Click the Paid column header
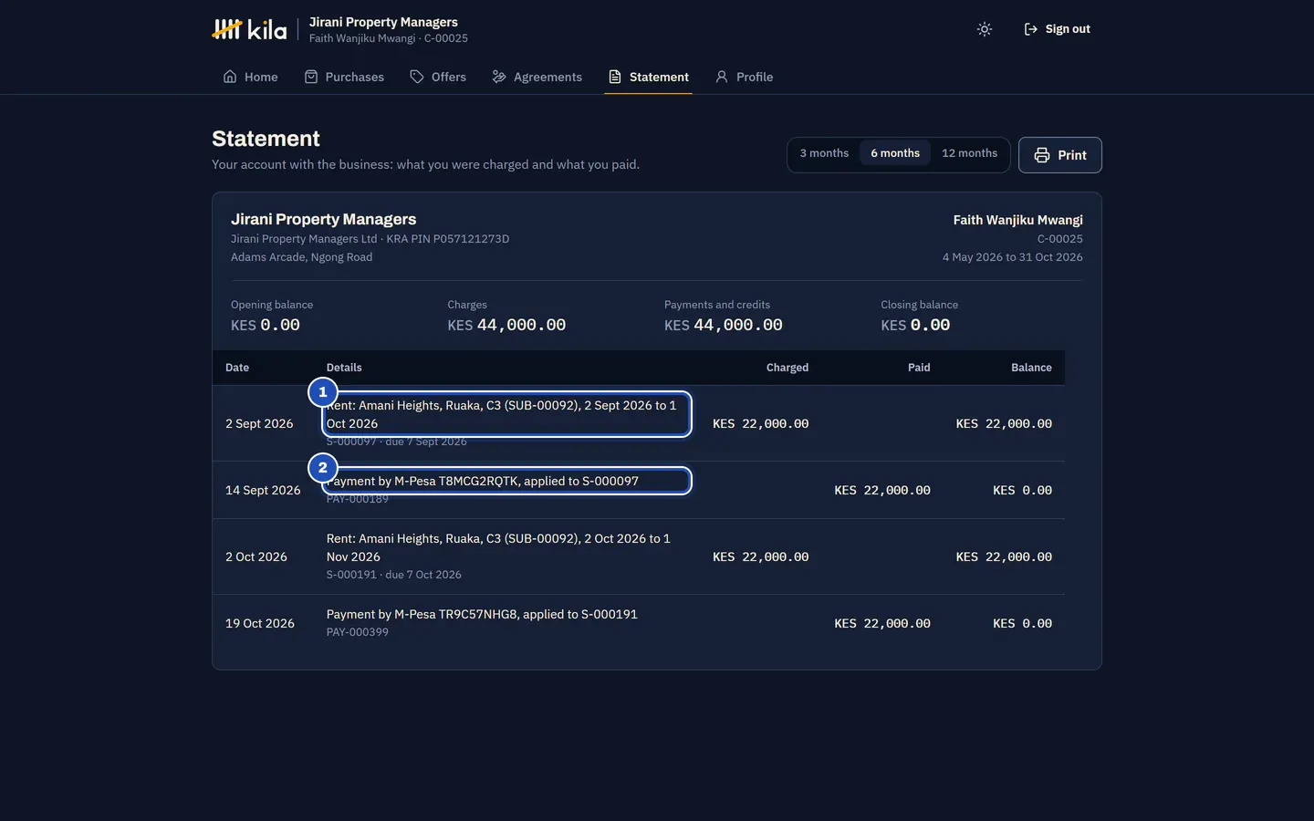Viewport: 1314px width, 821px height. [919, 368]
